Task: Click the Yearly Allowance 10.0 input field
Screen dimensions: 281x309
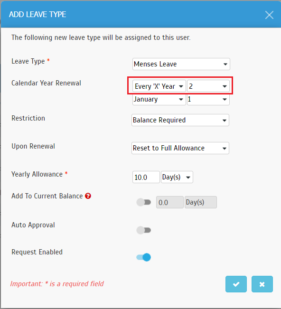Action: (146, 177)
